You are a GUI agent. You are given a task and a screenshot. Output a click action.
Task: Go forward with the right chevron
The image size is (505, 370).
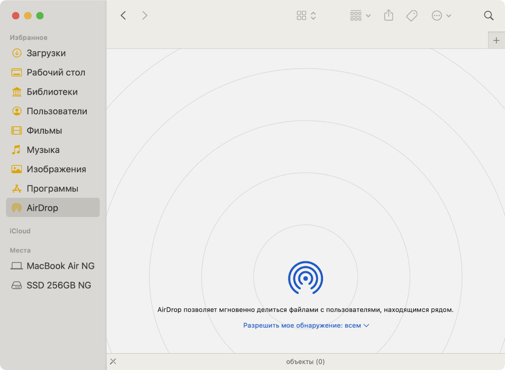click(x=144, y=15)
